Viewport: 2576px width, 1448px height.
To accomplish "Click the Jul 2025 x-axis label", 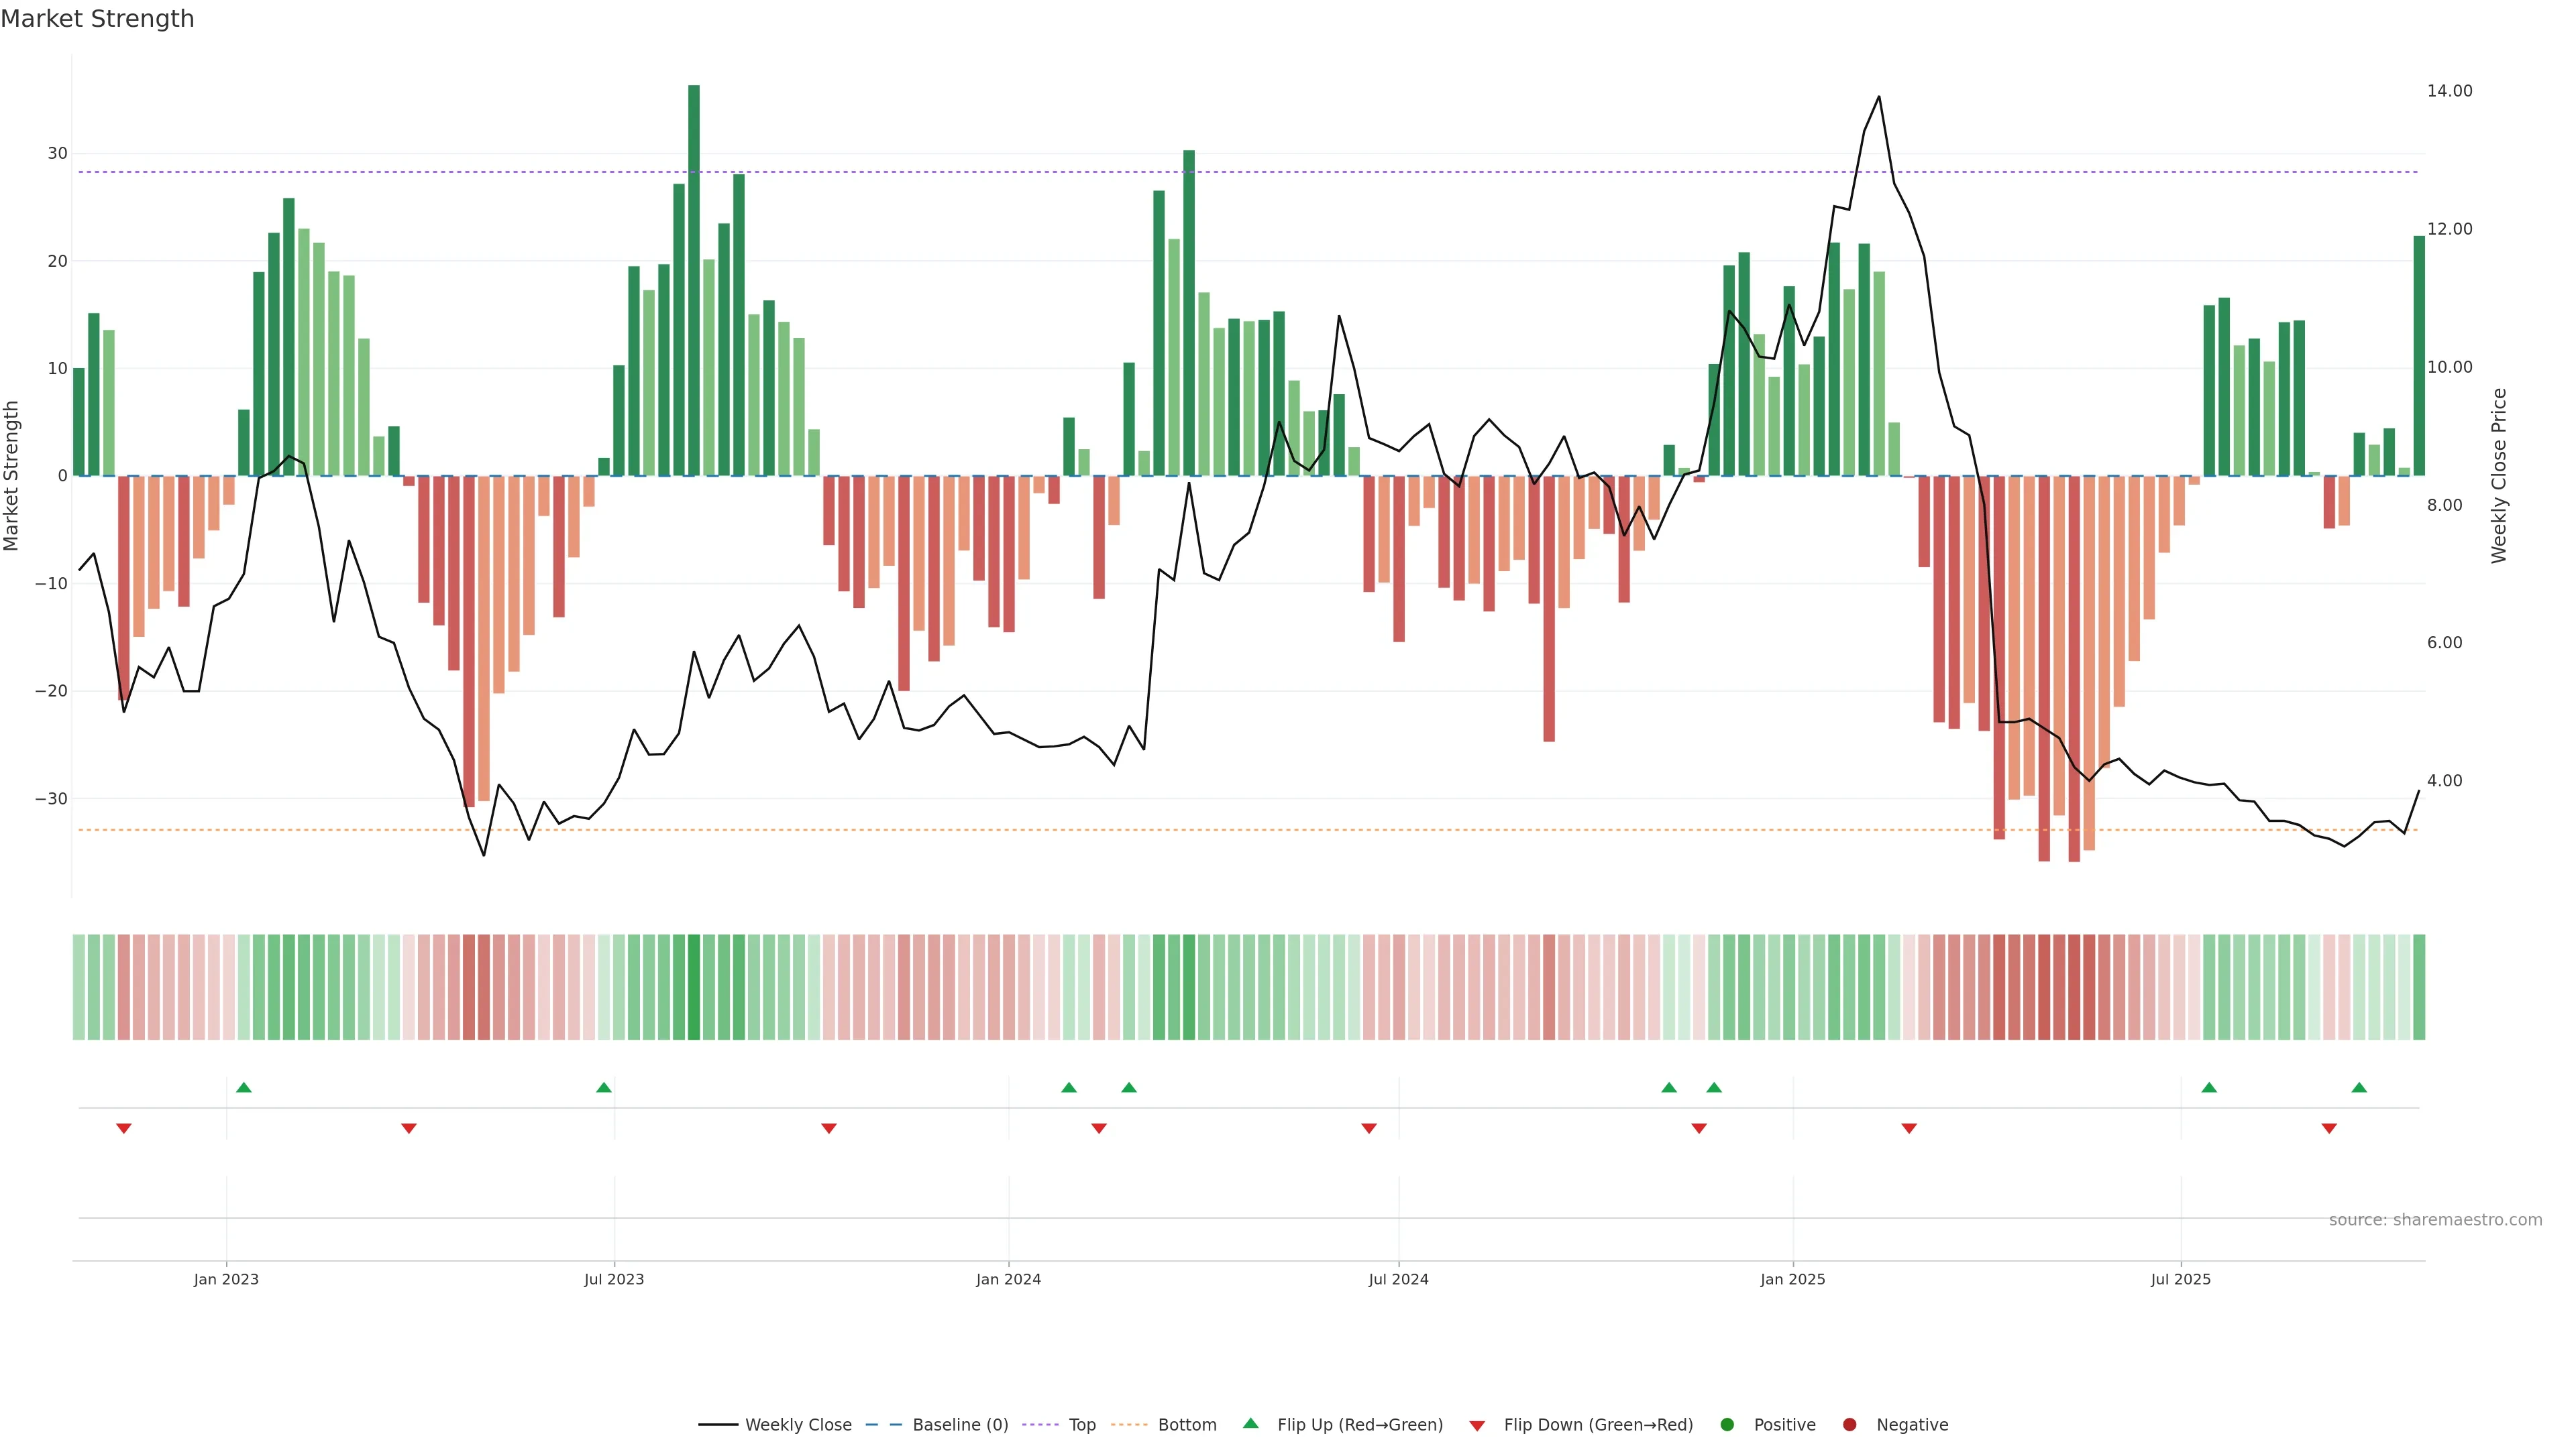I will [2181, 1279].
